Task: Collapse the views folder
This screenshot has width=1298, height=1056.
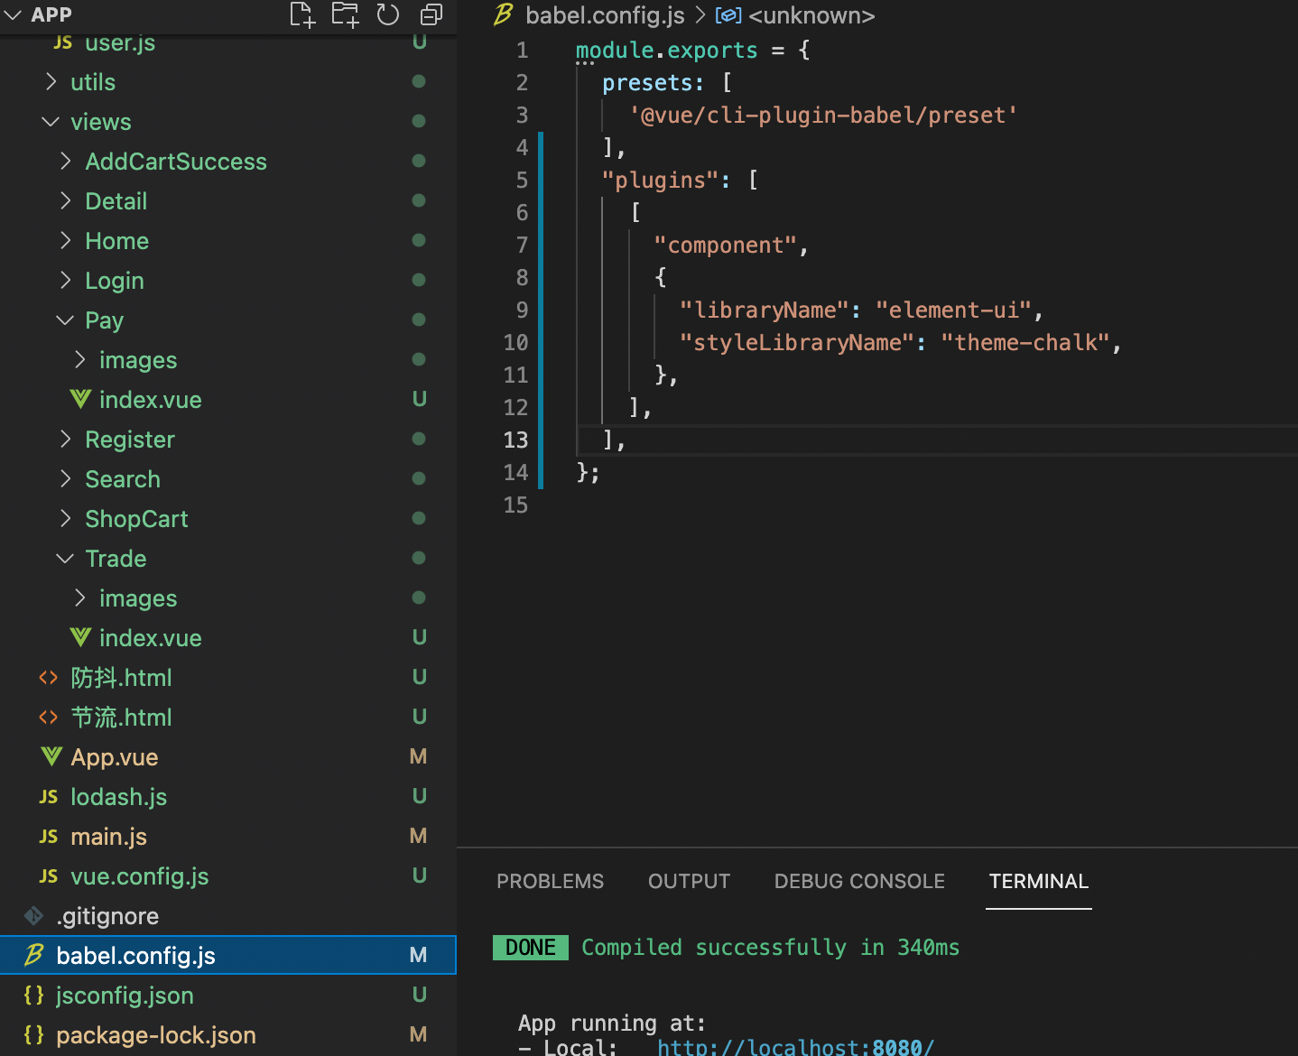Action: click(x=51, y=122)
